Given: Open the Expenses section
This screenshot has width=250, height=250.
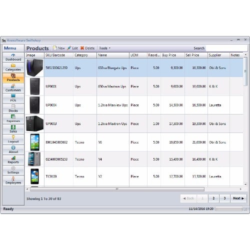Looking at the screenshot, I should pos(13,119).
